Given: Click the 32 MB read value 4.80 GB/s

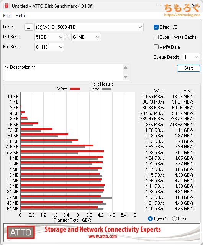Looking at the screenshot, I should pos(184,197).
